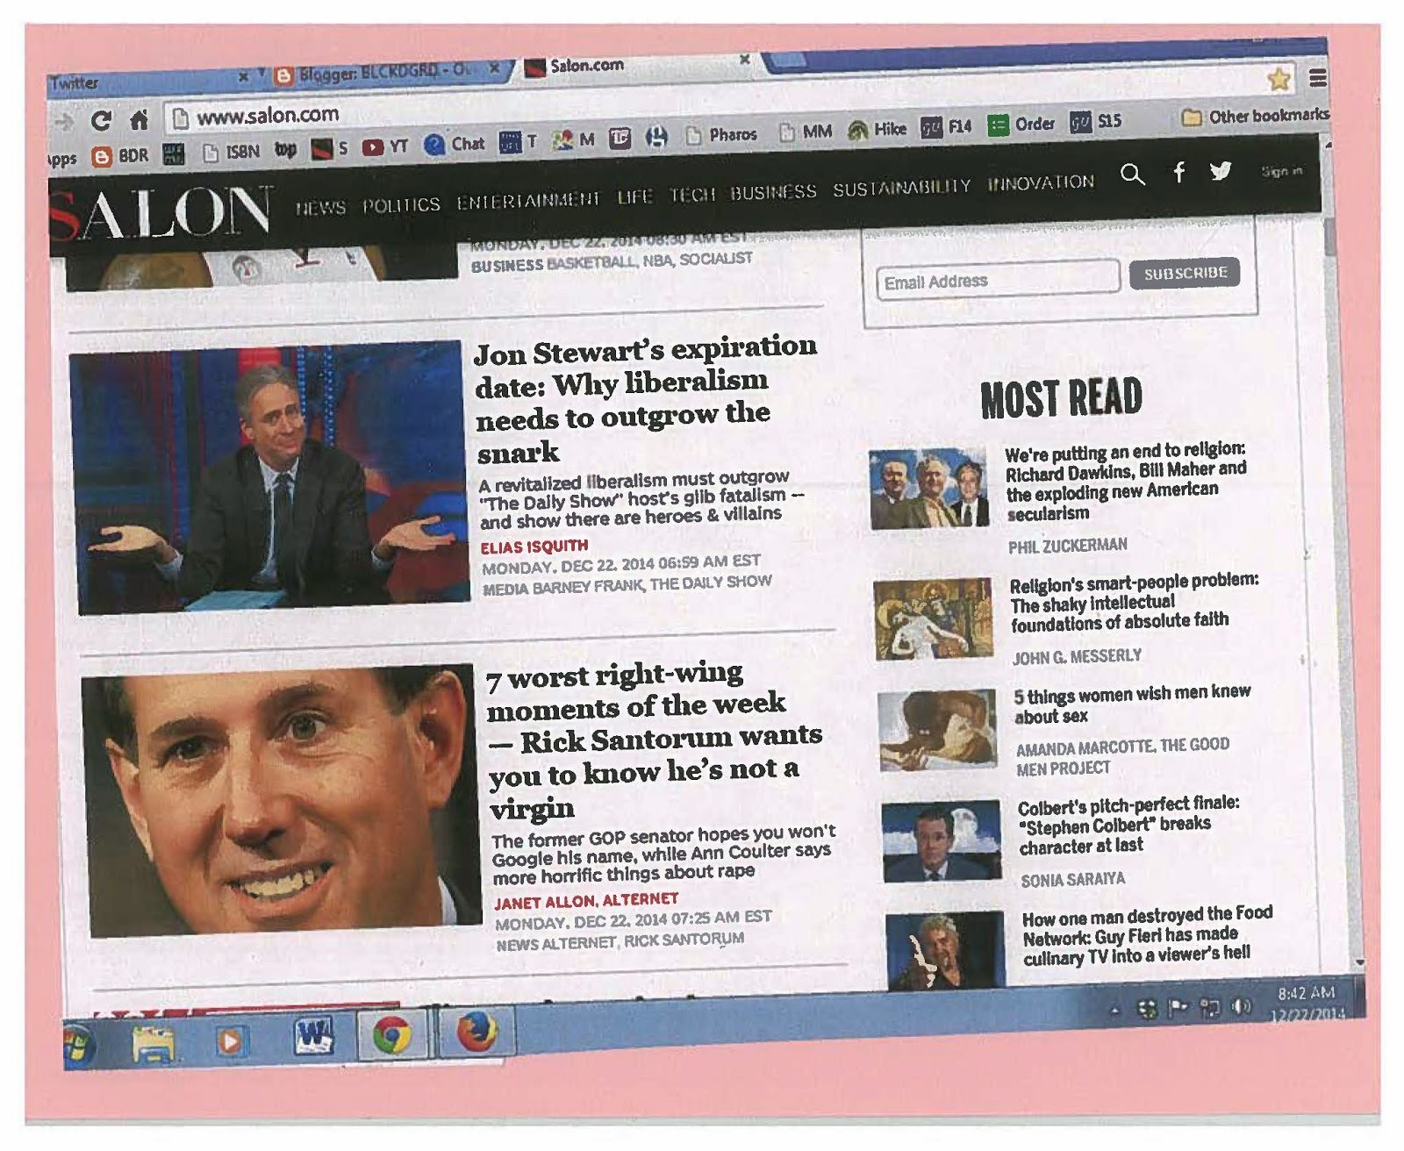Open the BDR Blogger bookmark
1404x1151 pixels.
pos(121,156)
